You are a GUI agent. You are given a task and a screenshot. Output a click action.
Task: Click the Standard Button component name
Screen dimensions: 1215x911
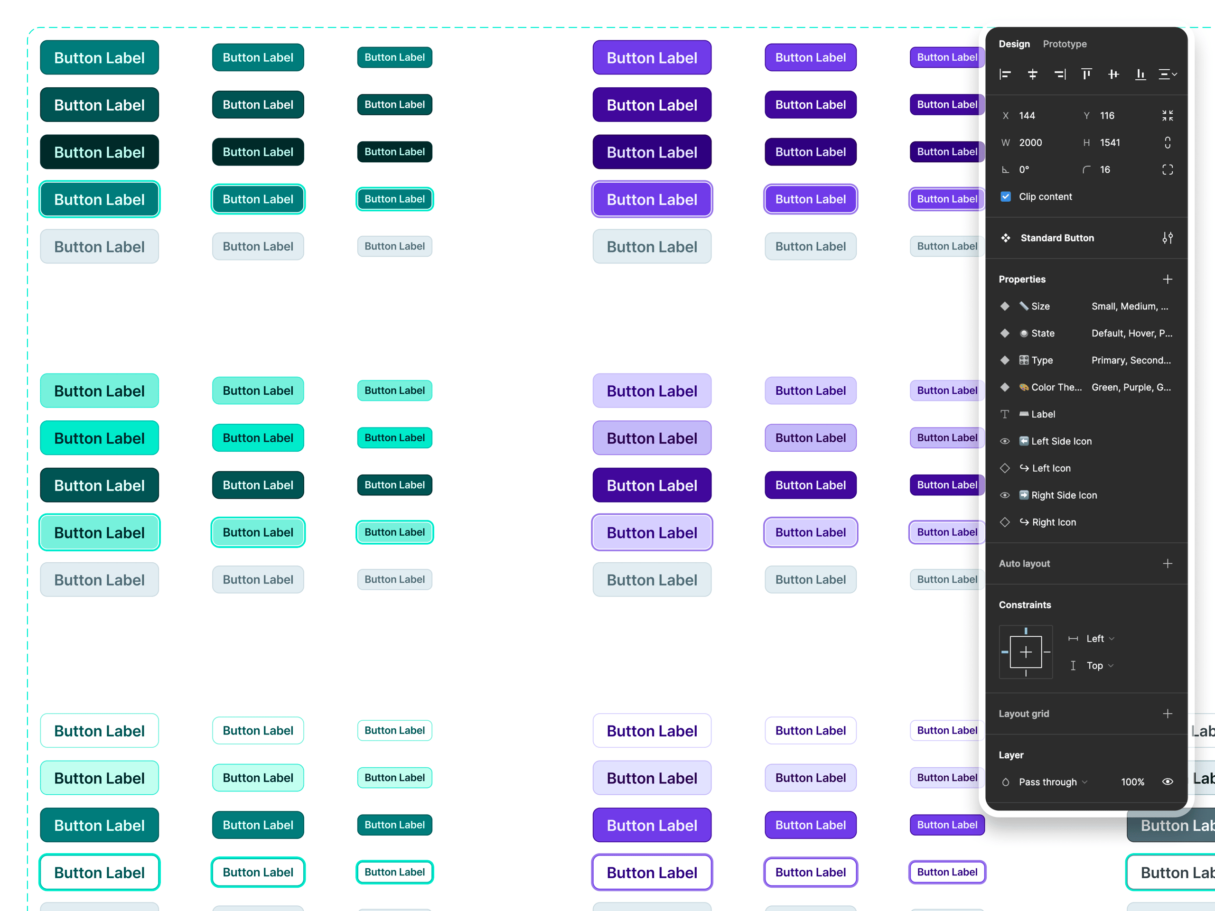pyautogui.click(x=1057, y=238)
